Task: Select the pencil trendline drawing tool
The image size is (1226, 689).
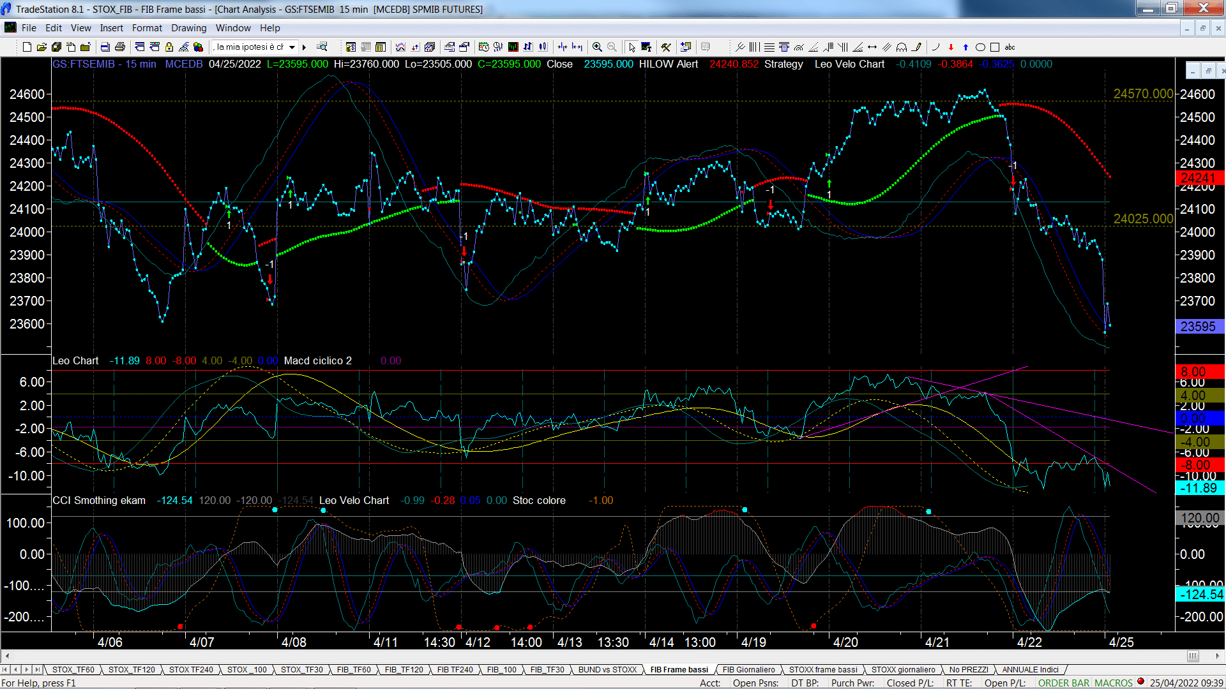Action: coord(917,47)
